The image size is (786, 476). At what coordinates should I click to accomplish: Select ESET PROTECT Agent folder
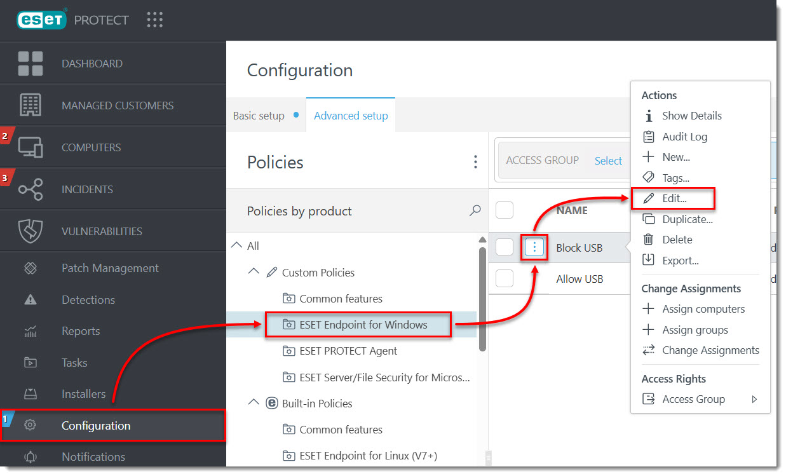[x=348, y=351]
